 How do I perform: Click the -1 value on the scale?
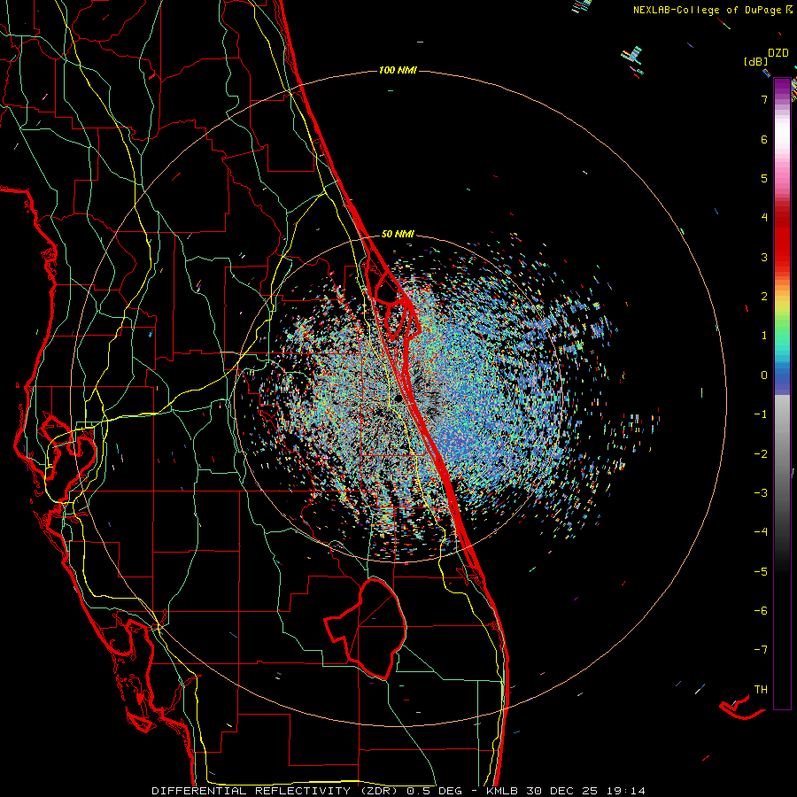(761, 414)
